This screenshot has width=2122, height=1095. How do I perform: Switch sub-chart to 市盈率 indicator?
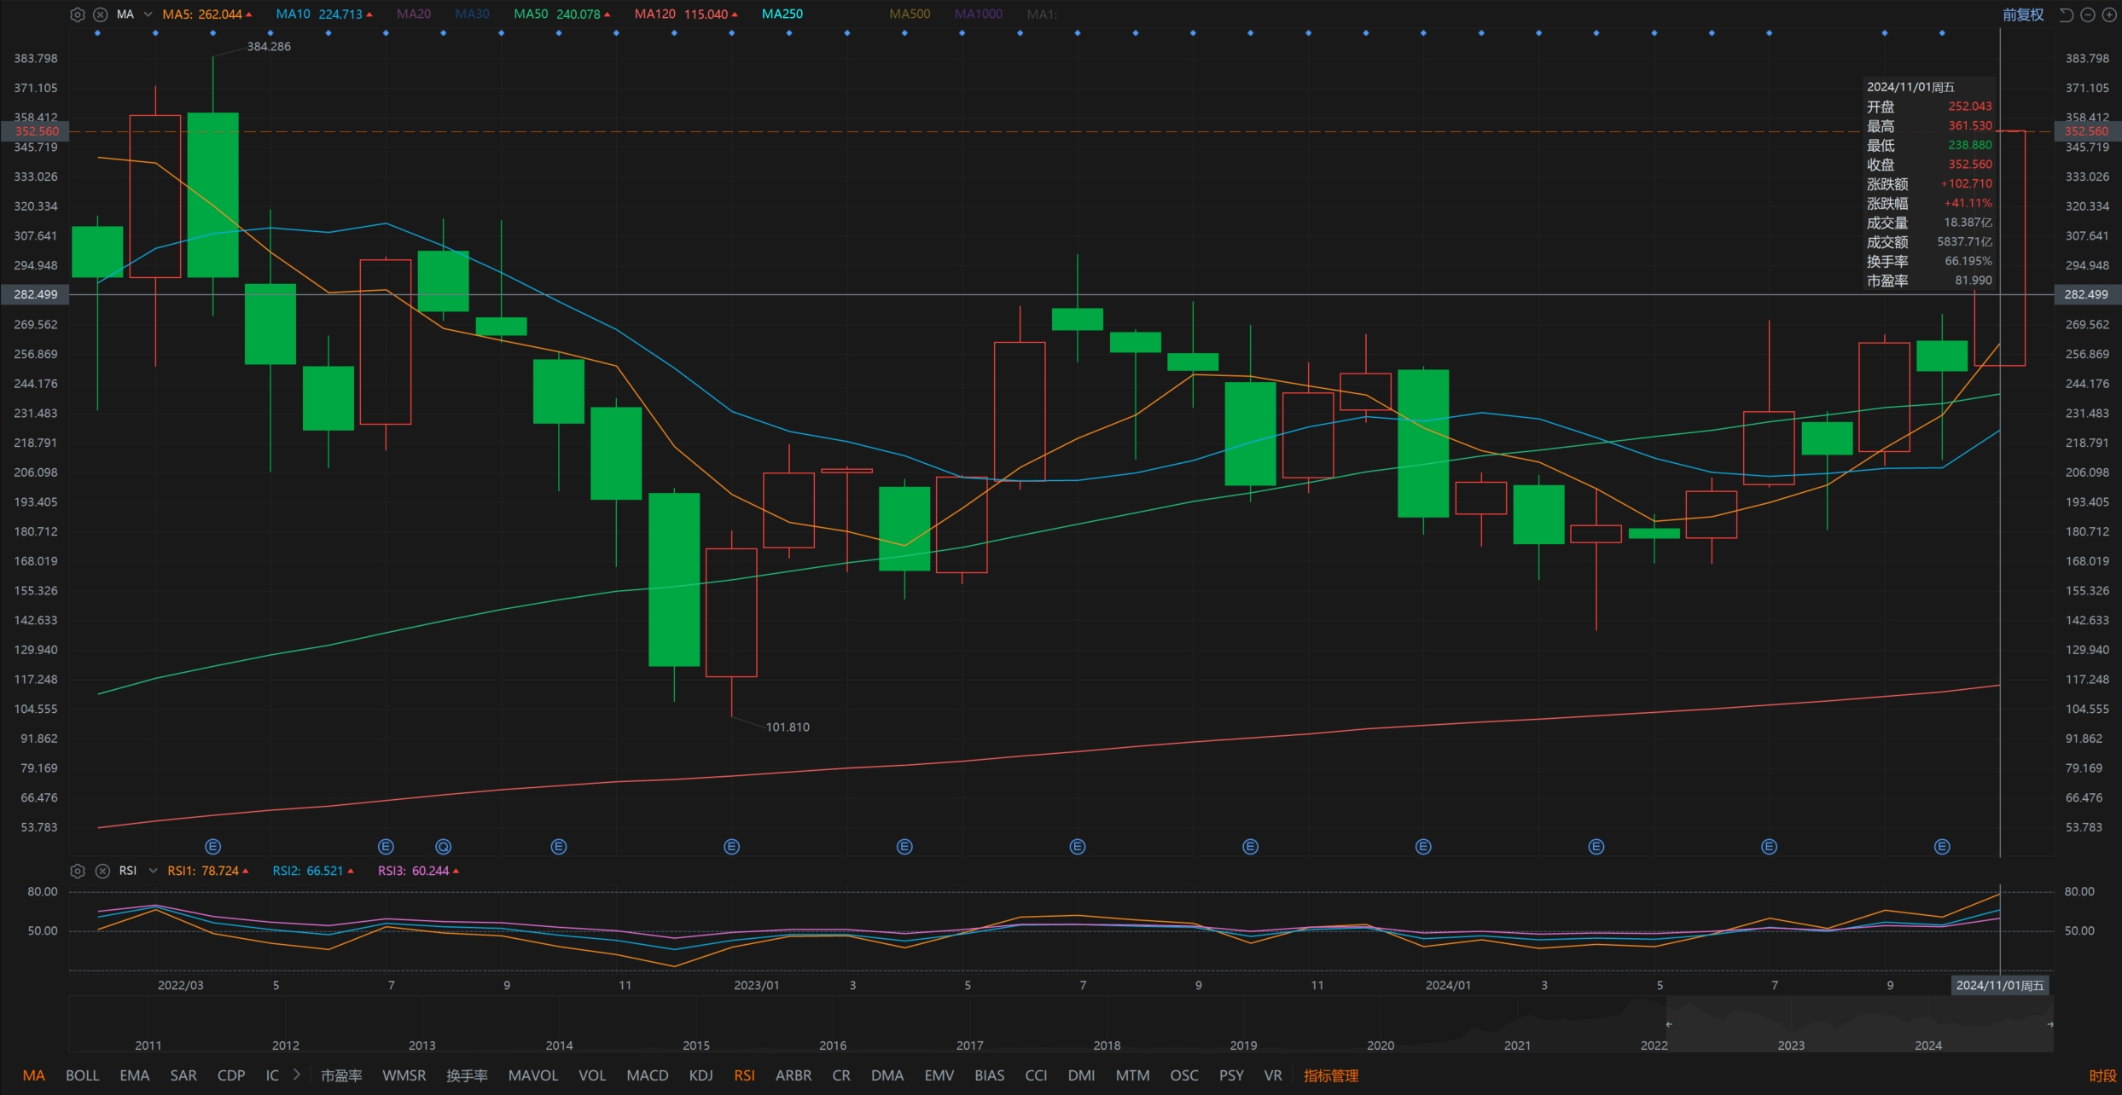click(341, 1075)
